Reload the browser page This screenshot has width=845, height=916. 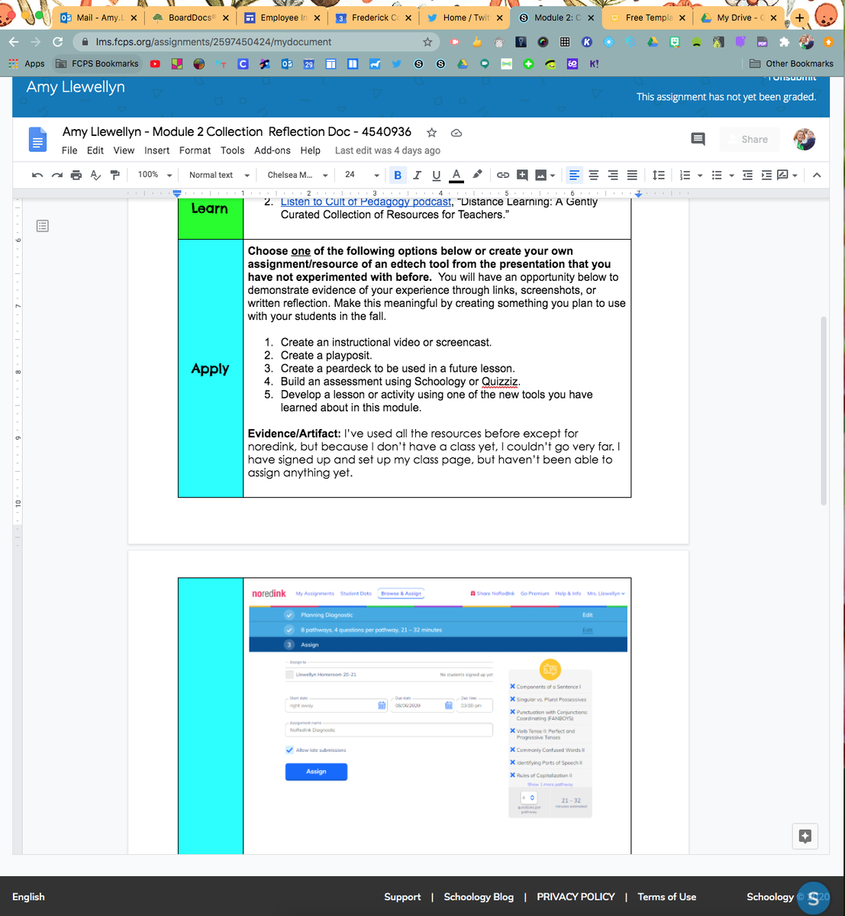pyautogui.click(x=58, y=41)
